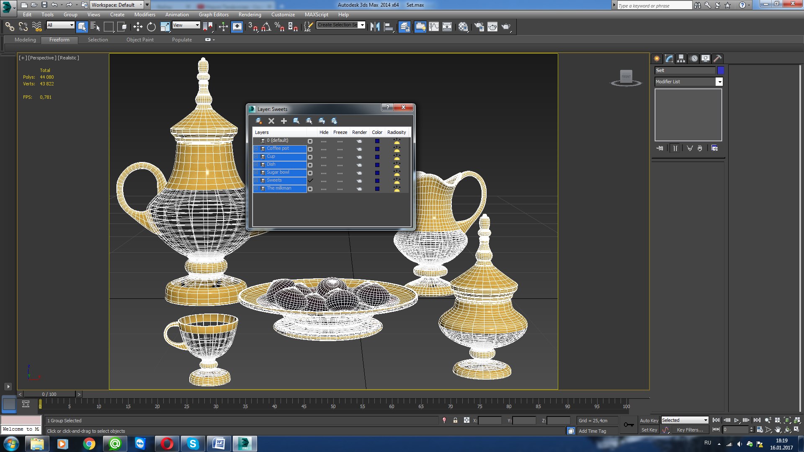Viewport: 804px width, 452px height.
Task: Make 0 (default) the current layer
Action: pyautogui.click(x=310, y=141)
